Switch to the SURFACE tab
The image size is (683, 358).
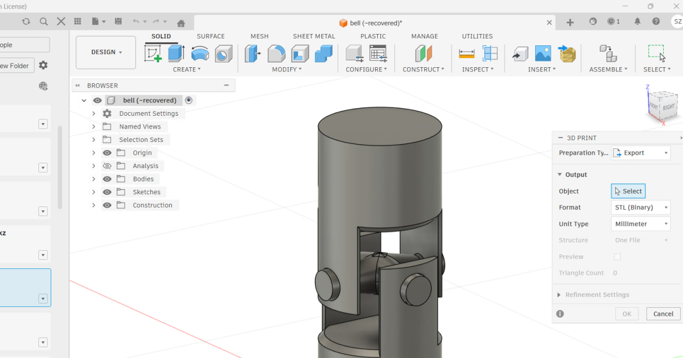210,36
